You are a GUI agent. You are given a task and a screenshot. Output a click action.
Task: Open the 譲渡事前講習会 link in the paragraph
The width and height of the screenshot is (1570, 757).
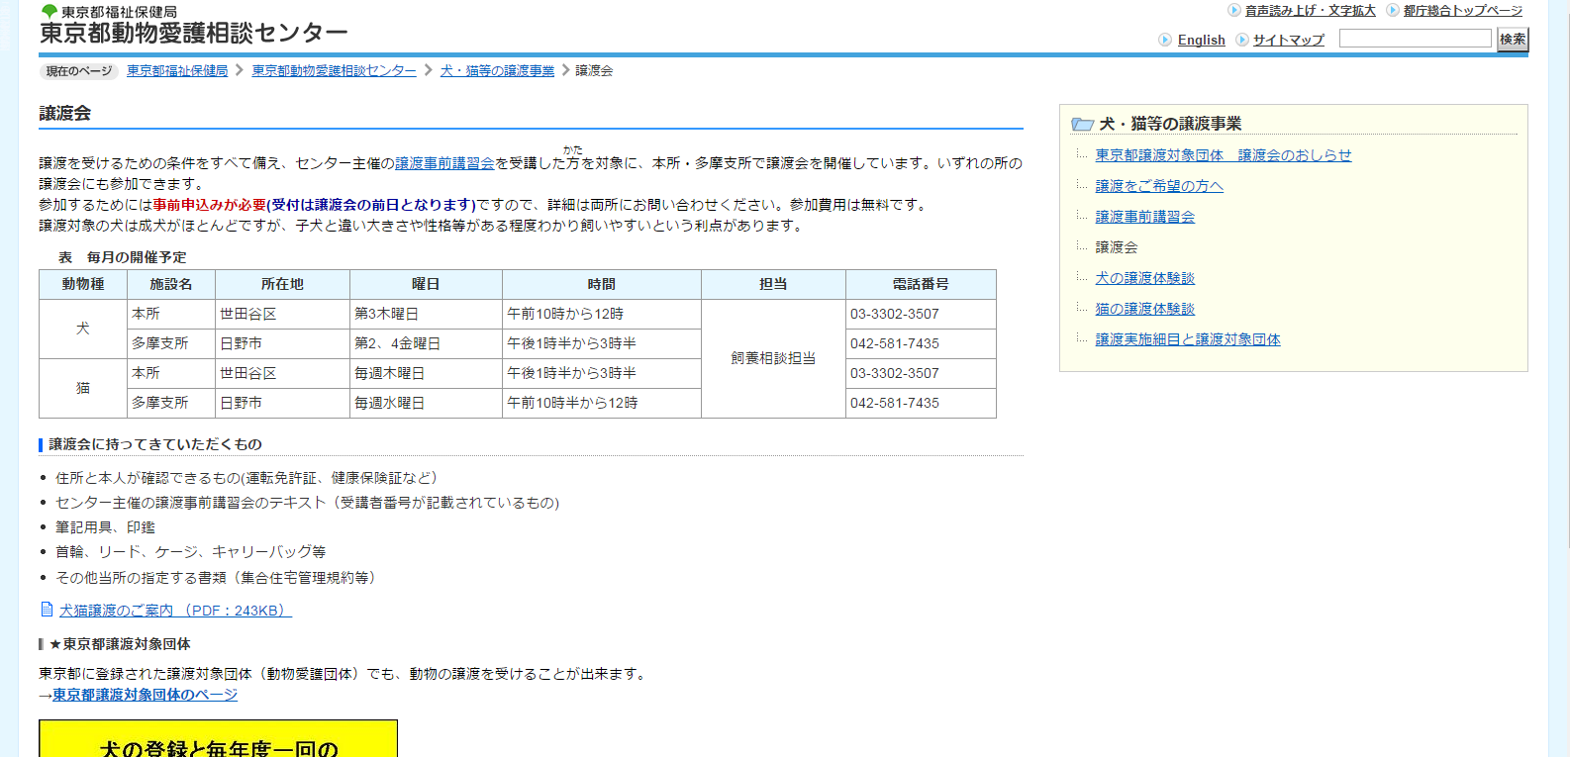444,163
